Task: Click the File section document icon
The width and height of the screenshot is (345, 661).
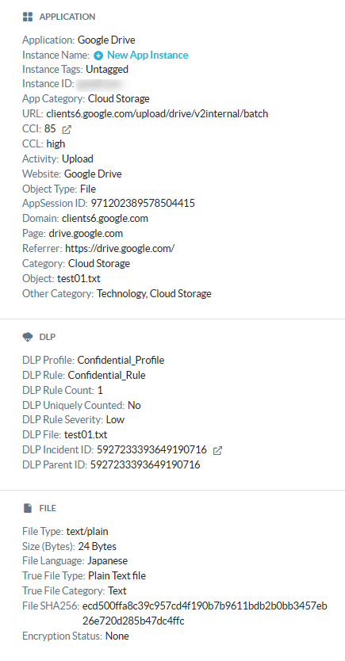Action: click(x=28, y=508)
